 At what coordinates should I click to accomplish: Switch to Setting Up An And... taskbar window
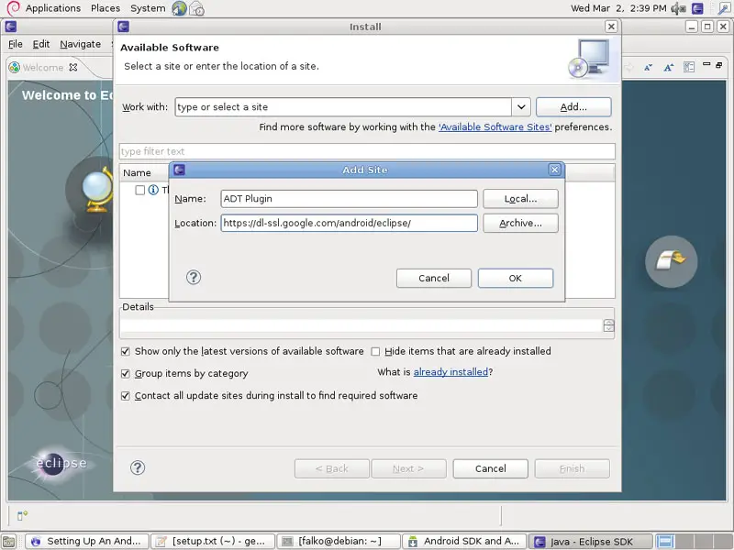click(x=87, y=541)
